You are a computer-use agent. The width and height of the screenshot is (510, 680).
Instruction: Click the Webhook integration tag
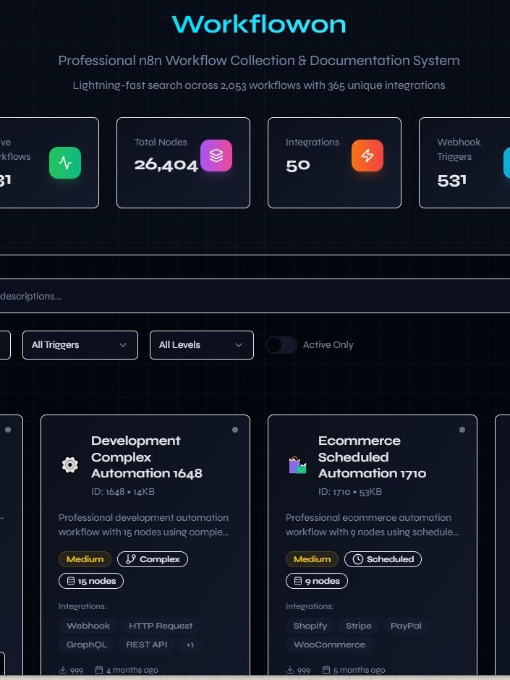click(x=88, y=626)
